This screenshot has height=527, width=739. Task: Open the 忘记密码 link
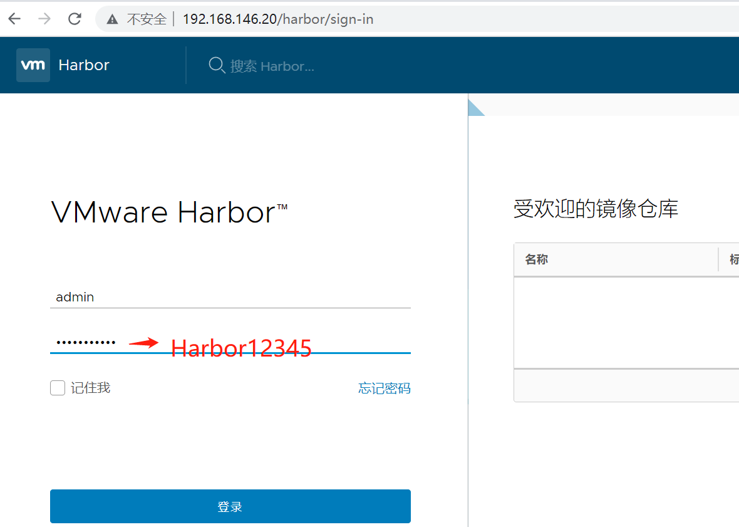[384, 388]
